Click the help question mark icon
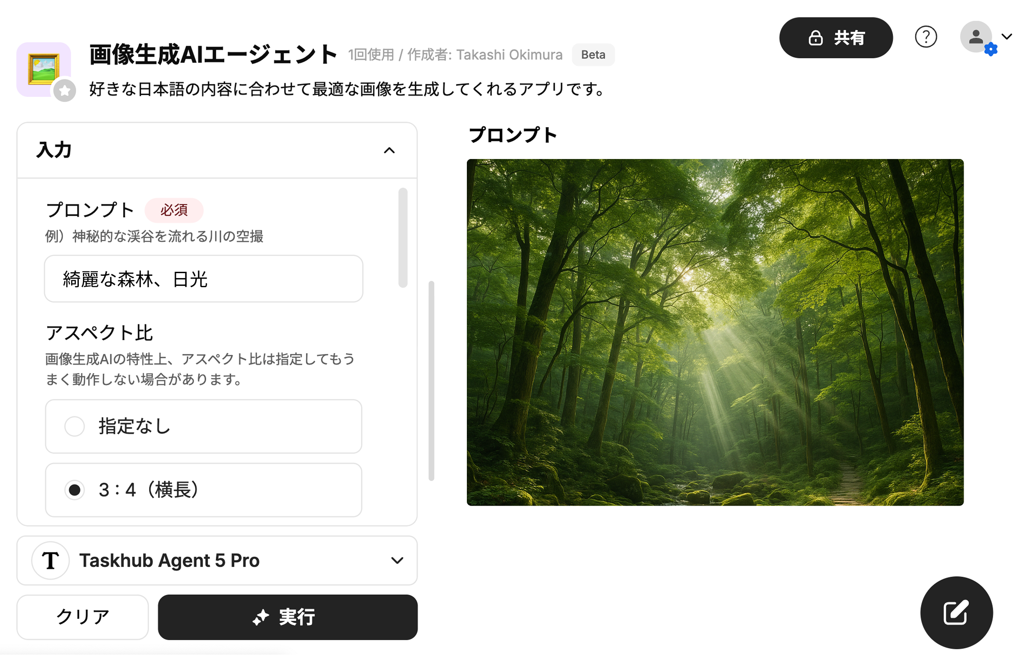 click(x=926, y=37)
